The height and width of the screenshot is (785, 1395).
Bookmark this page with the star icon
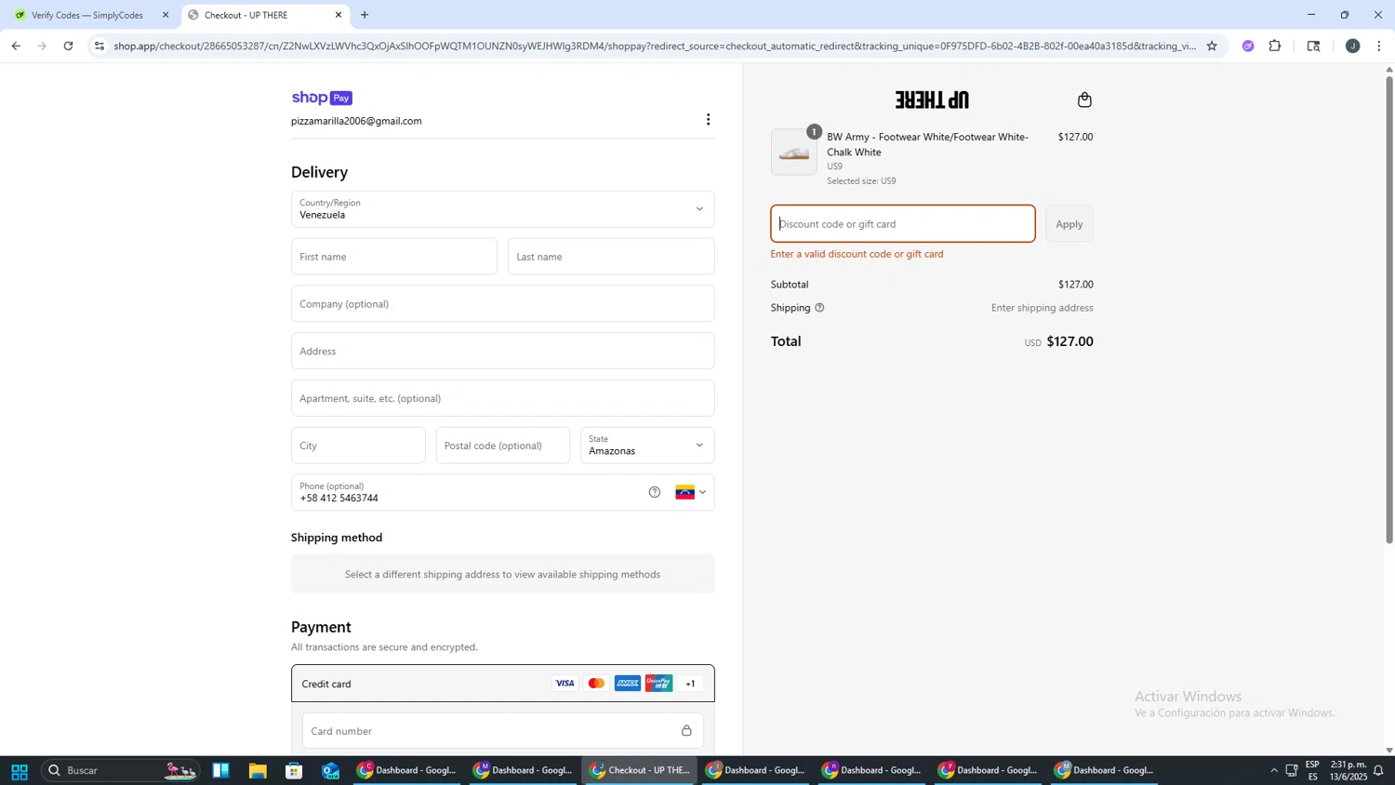click(1212, 46)
